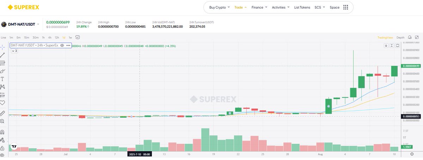Select the 1d timeframe

pyautogui.click(x=64, y=37)
